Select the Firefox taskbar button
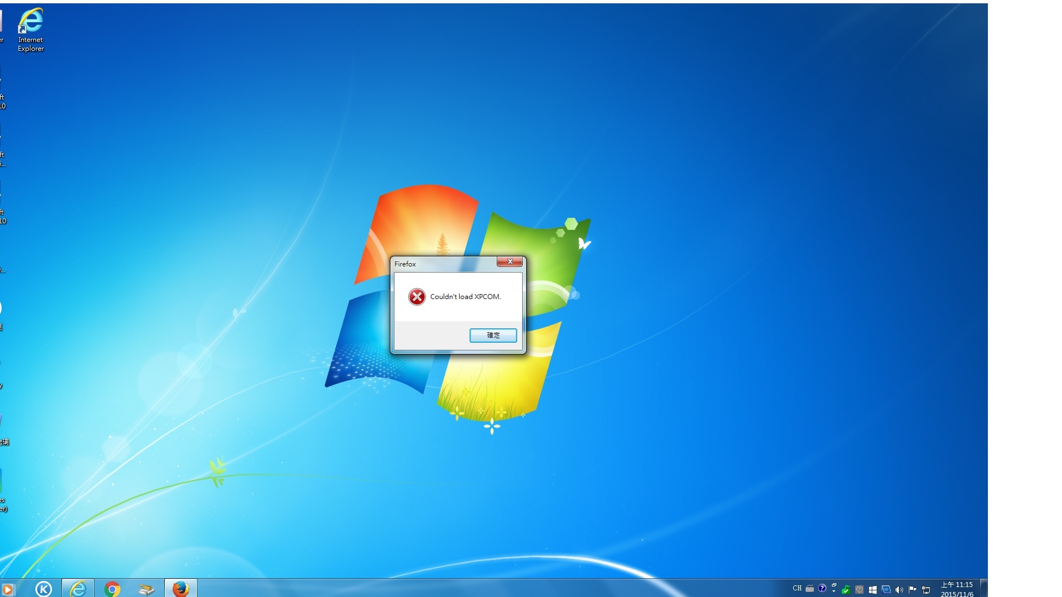Screen dimensions: 1062x597 coord(181,589)
